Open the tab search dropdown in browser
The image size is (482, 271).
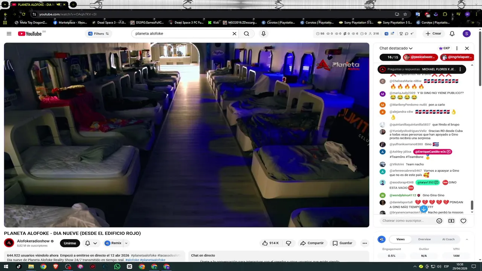tap(5, 5)
